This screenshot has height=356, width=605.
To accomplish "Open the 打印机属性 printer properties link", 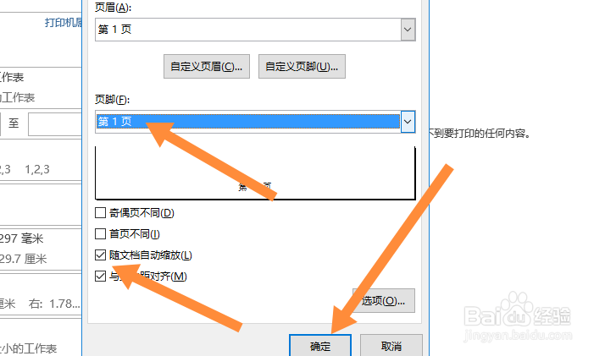I will pos(64,23).
